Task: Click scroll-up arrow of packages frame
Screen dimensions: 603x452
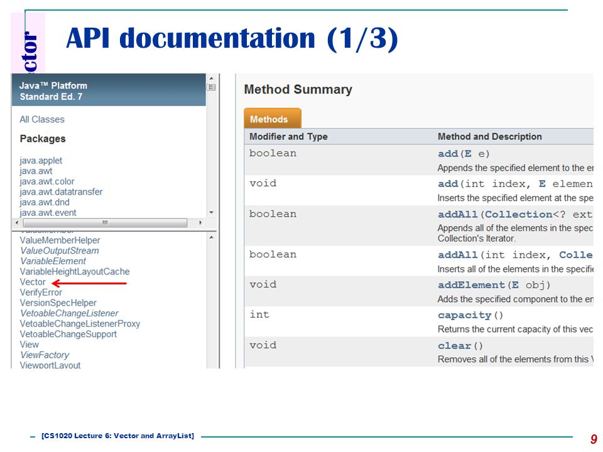Action: coord(211,78)
